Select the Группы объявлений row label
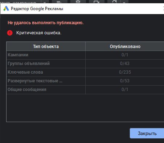Screen dimensions: 164x143 click(29, 64)
